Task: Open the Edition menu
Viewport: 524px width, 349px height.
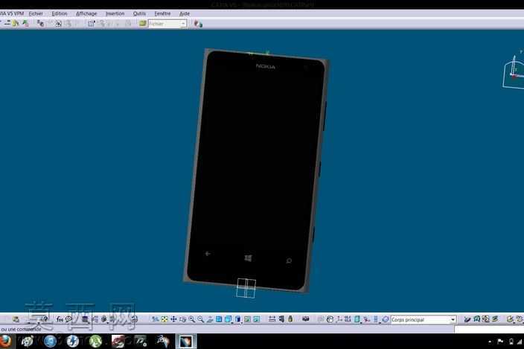Action: click(x=60, y=13)
